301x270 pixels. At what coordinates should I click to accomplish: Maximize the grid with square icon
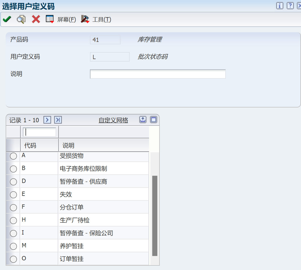coord(153,120)
